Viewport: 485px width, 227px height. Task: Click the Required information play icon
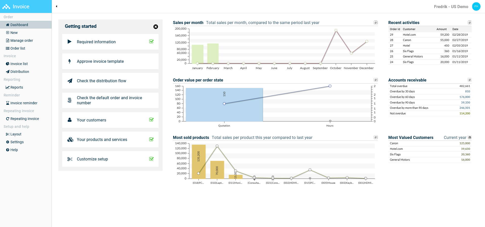point(70,42)
